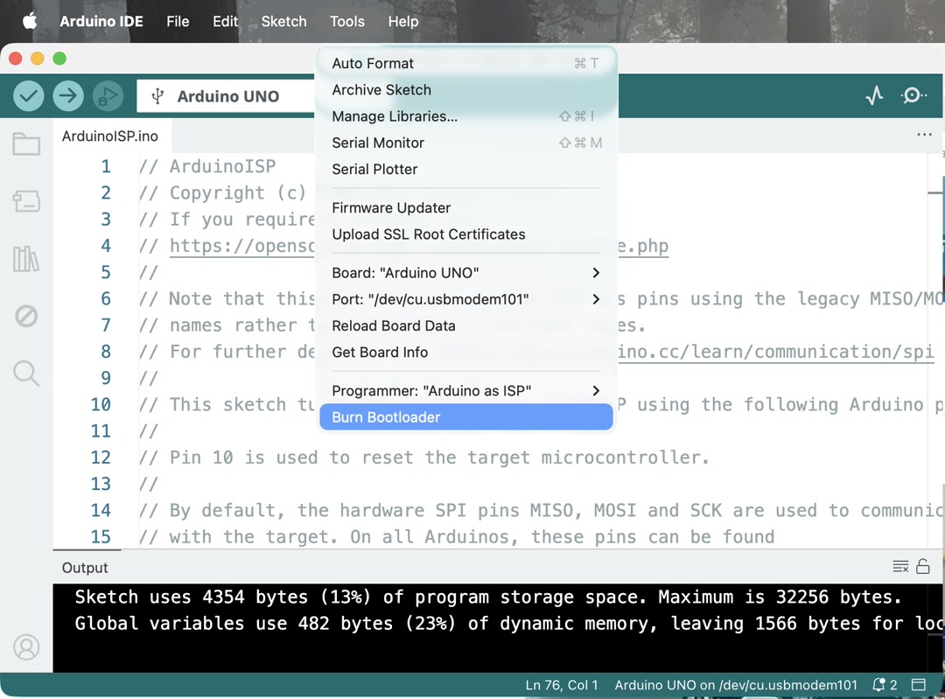Open the Edit menu

226,22
